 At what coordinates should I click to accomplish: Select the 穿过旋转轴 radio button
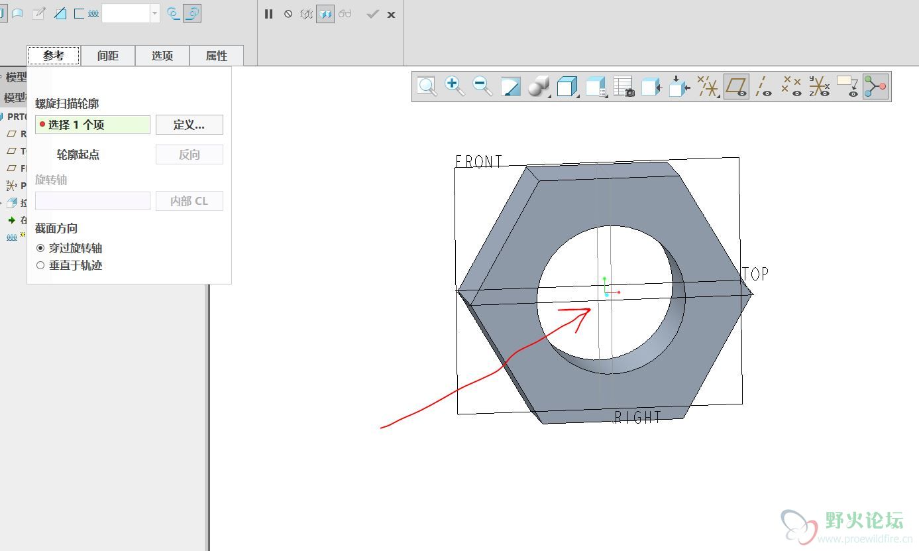[40, 248]
